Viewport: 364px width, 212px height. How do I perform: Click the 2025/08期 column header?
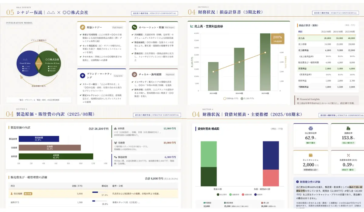pyautogui.click(x=350, y=31)
